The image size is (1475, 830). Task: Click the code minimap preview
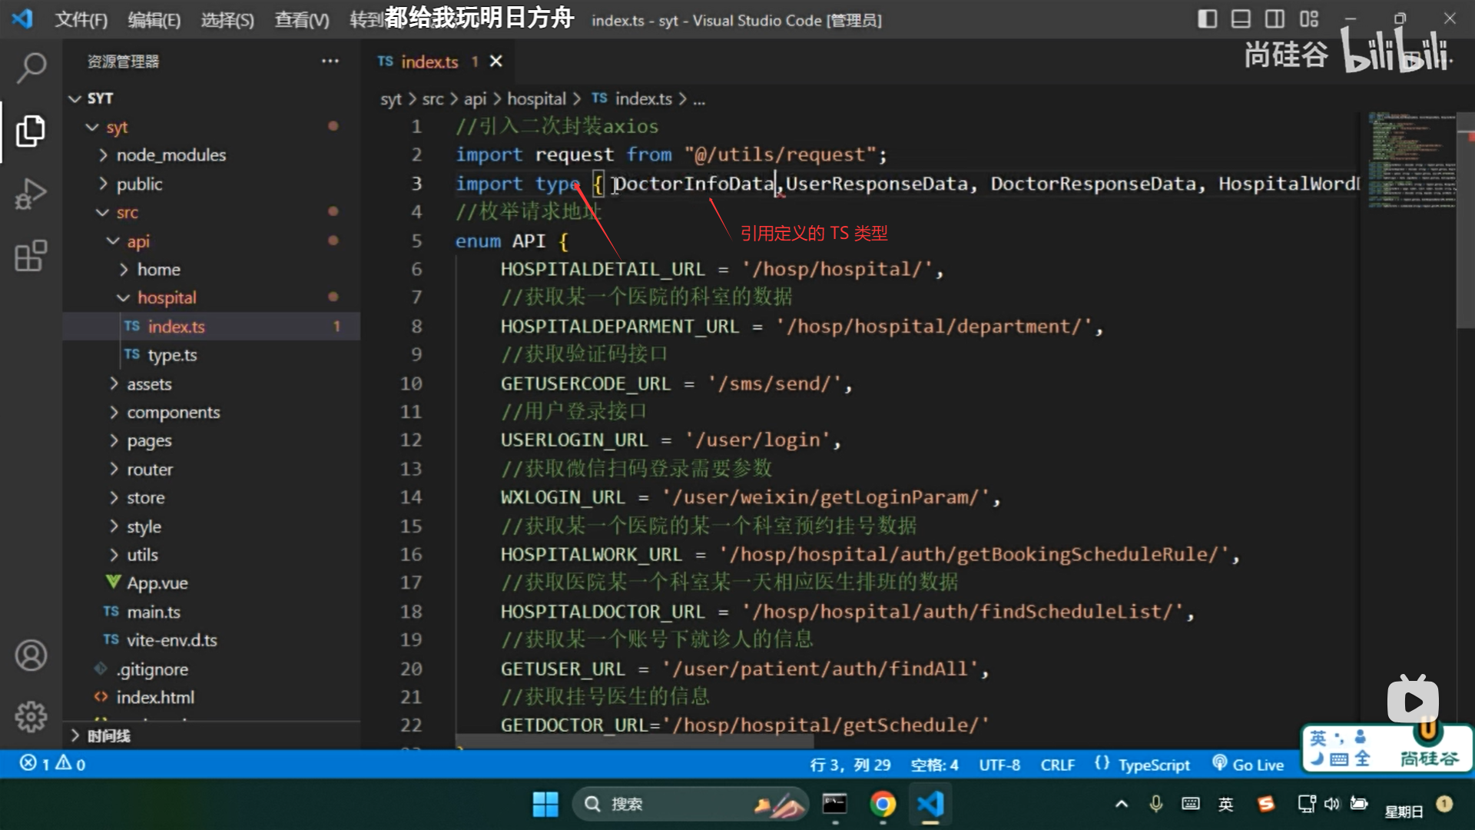coord(1411,161)
